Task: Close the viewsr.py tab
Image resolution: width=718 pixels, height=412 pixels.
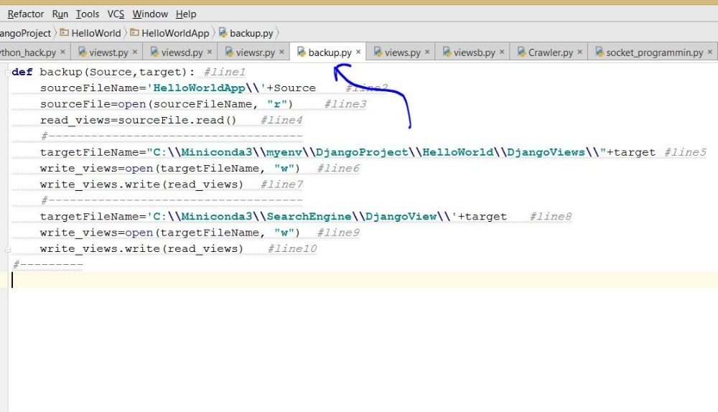Action: point(281,52)
